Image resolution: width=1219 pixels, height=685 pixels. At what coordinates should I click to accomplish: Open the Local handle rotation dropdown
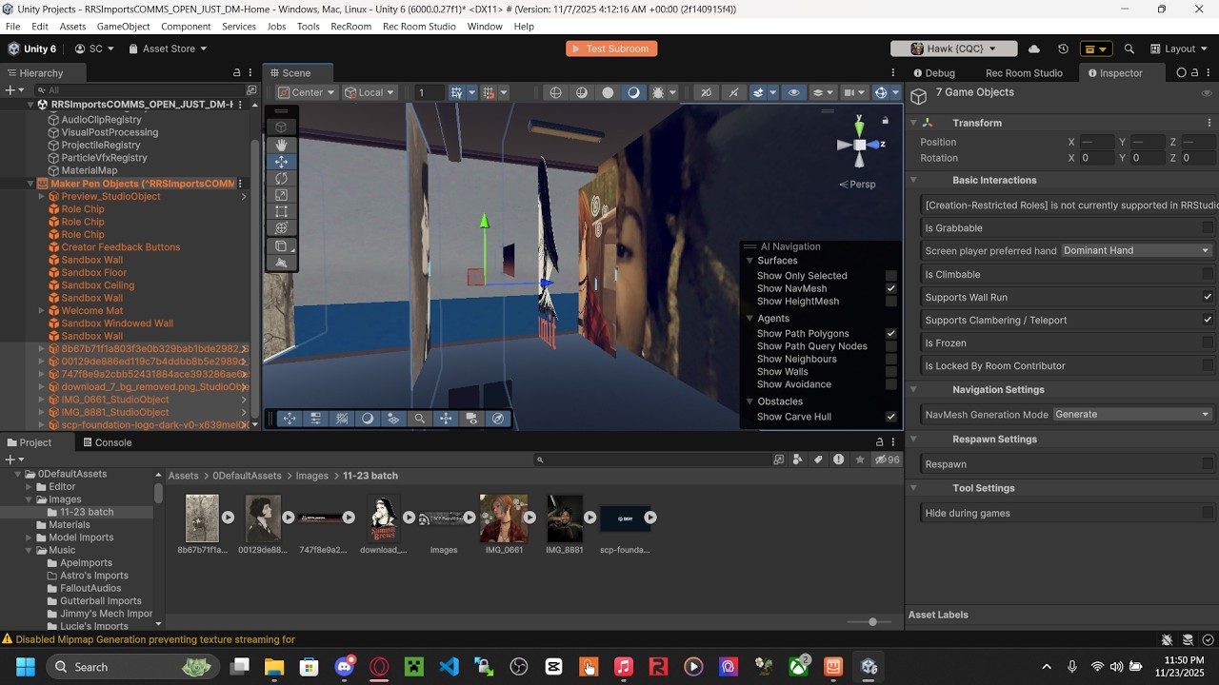370,92
